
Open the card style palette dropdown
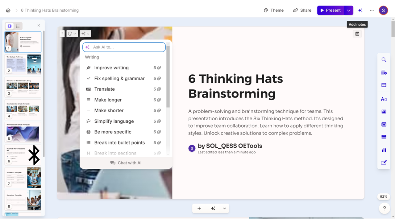[72, 34]
